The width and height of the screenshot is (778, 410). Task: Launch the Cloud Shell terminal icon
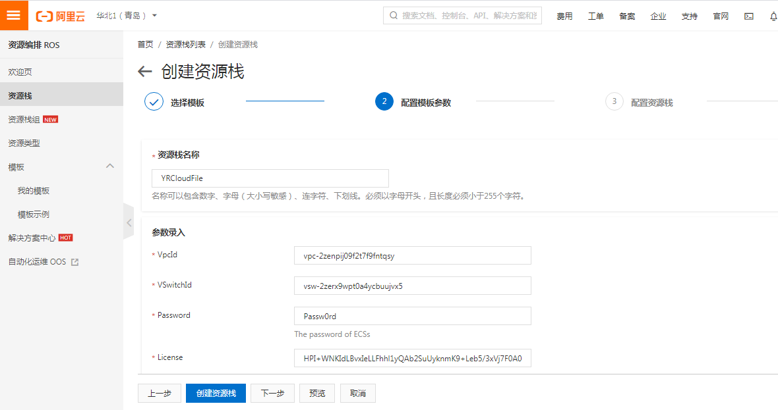[749, 16]
